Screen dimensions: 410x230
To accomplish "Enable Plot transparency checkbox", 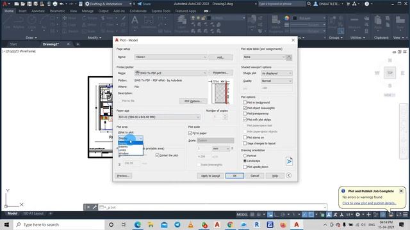I will [x=245, y=114].
